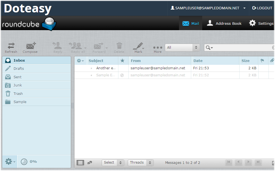
Task: Click the attachment paperclip column header
Action: click(272, 61)
